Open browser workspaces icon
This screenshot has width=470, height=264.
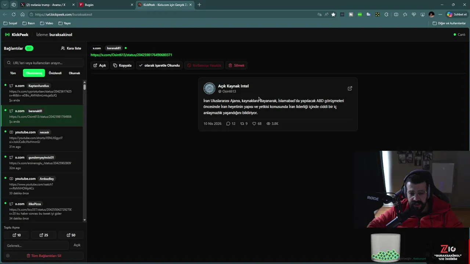click(x=14, y=5)
